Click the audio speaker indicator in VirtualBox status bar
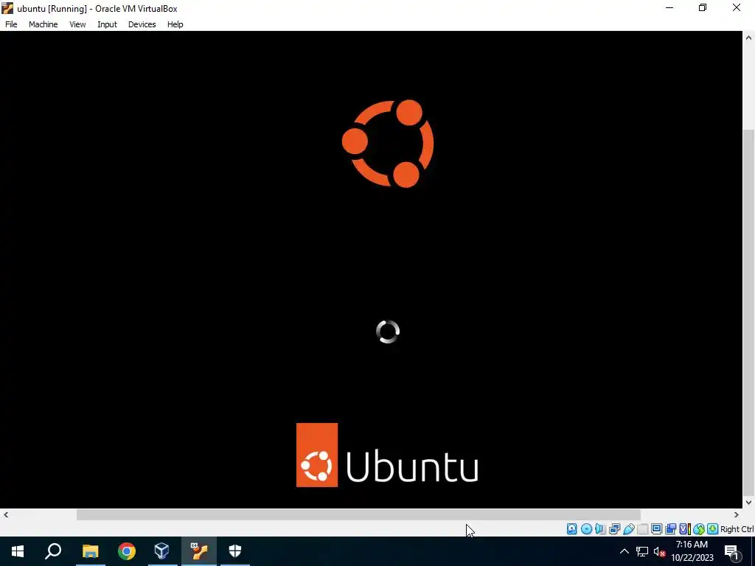This screenshot has height=566, width=755. (600, 529)
